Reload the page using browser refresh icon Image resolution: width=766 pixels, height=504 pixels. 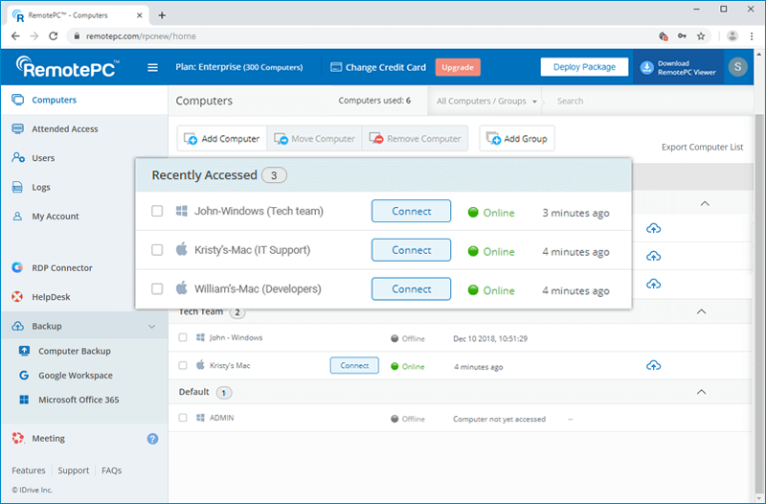[x=54, y=35]
